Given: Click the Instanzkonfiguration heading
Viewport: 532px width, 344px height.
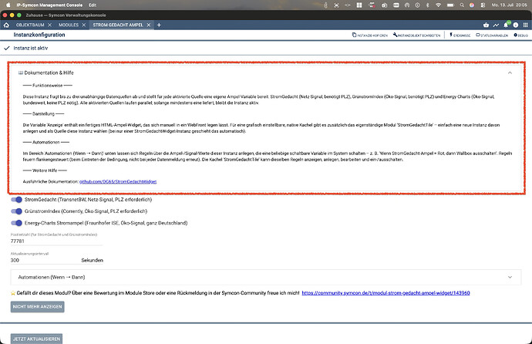Looking at the screenshot, I should pos(39,35).
